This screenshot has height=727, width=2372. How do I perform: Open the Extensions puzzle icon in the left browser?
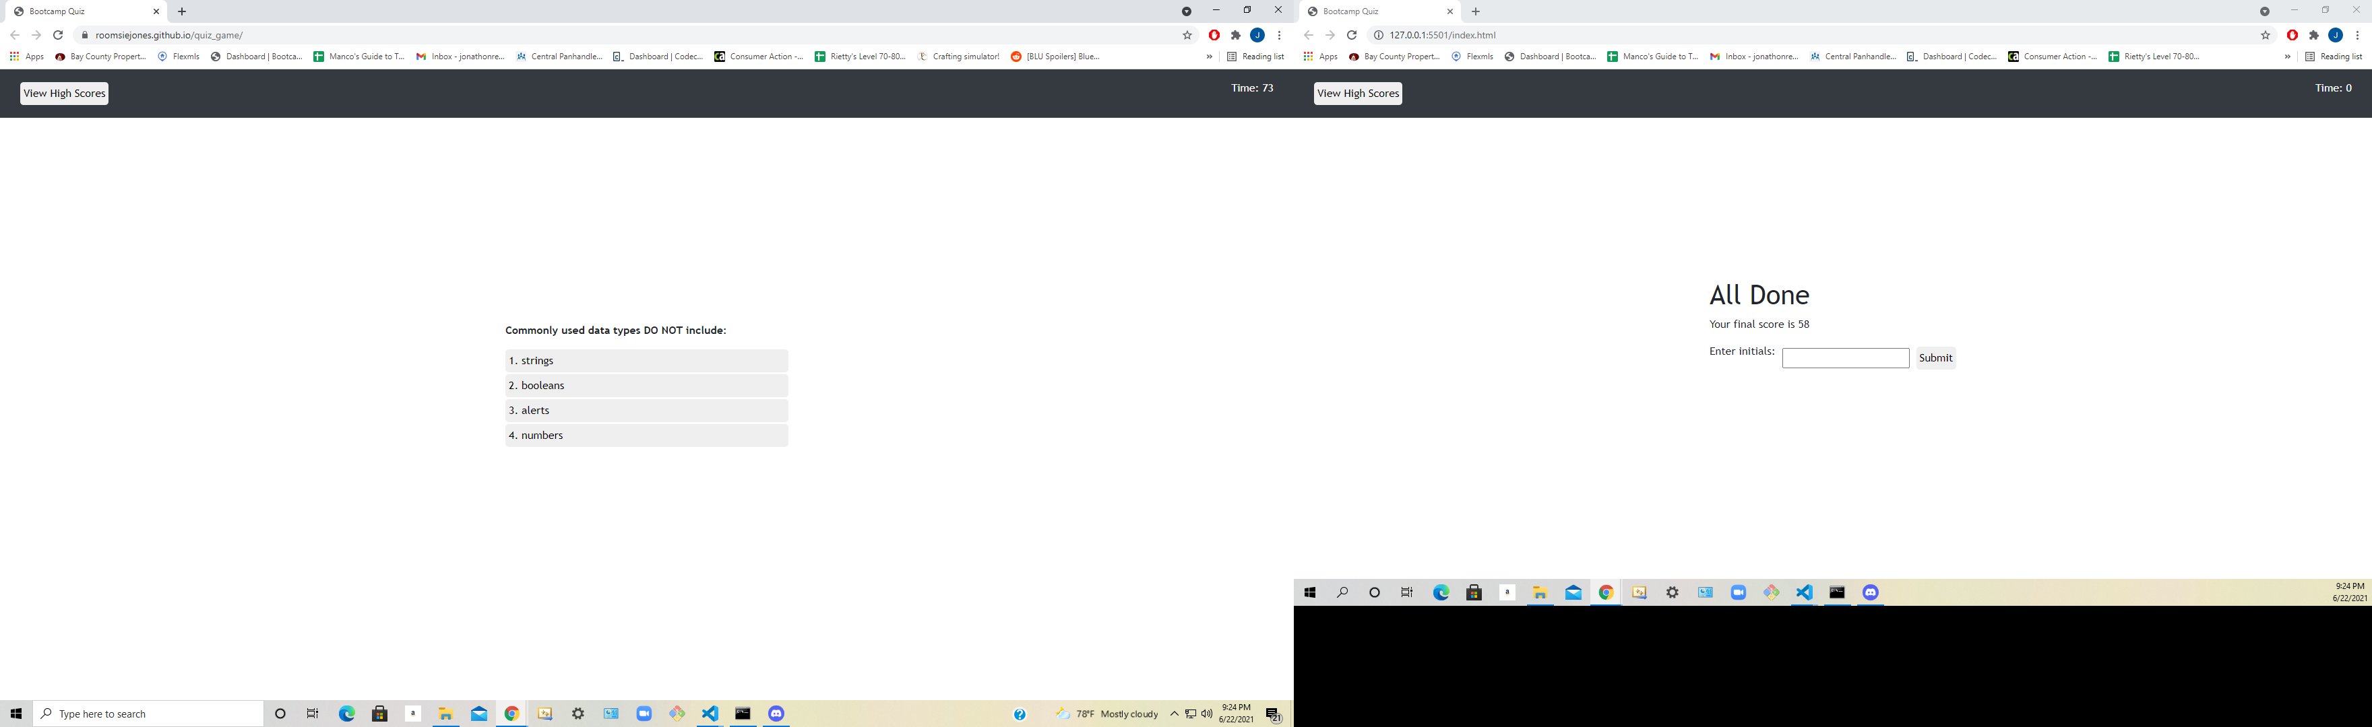[1236, 35]
